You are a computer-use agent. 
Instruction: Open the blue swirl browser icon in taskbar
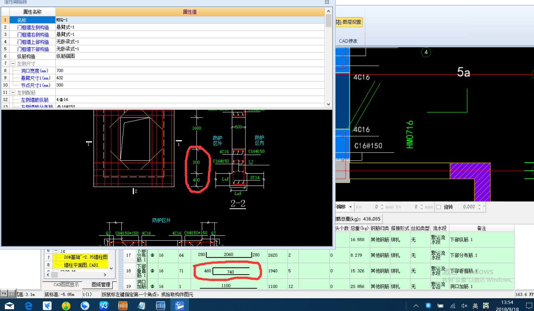tap(85, 306)
